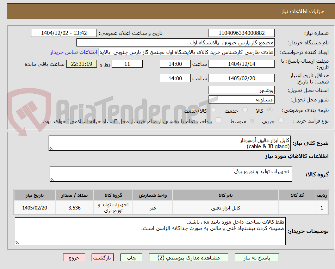
Task: Click the 'گروه کالا' column header
Action: click(113, 195)
